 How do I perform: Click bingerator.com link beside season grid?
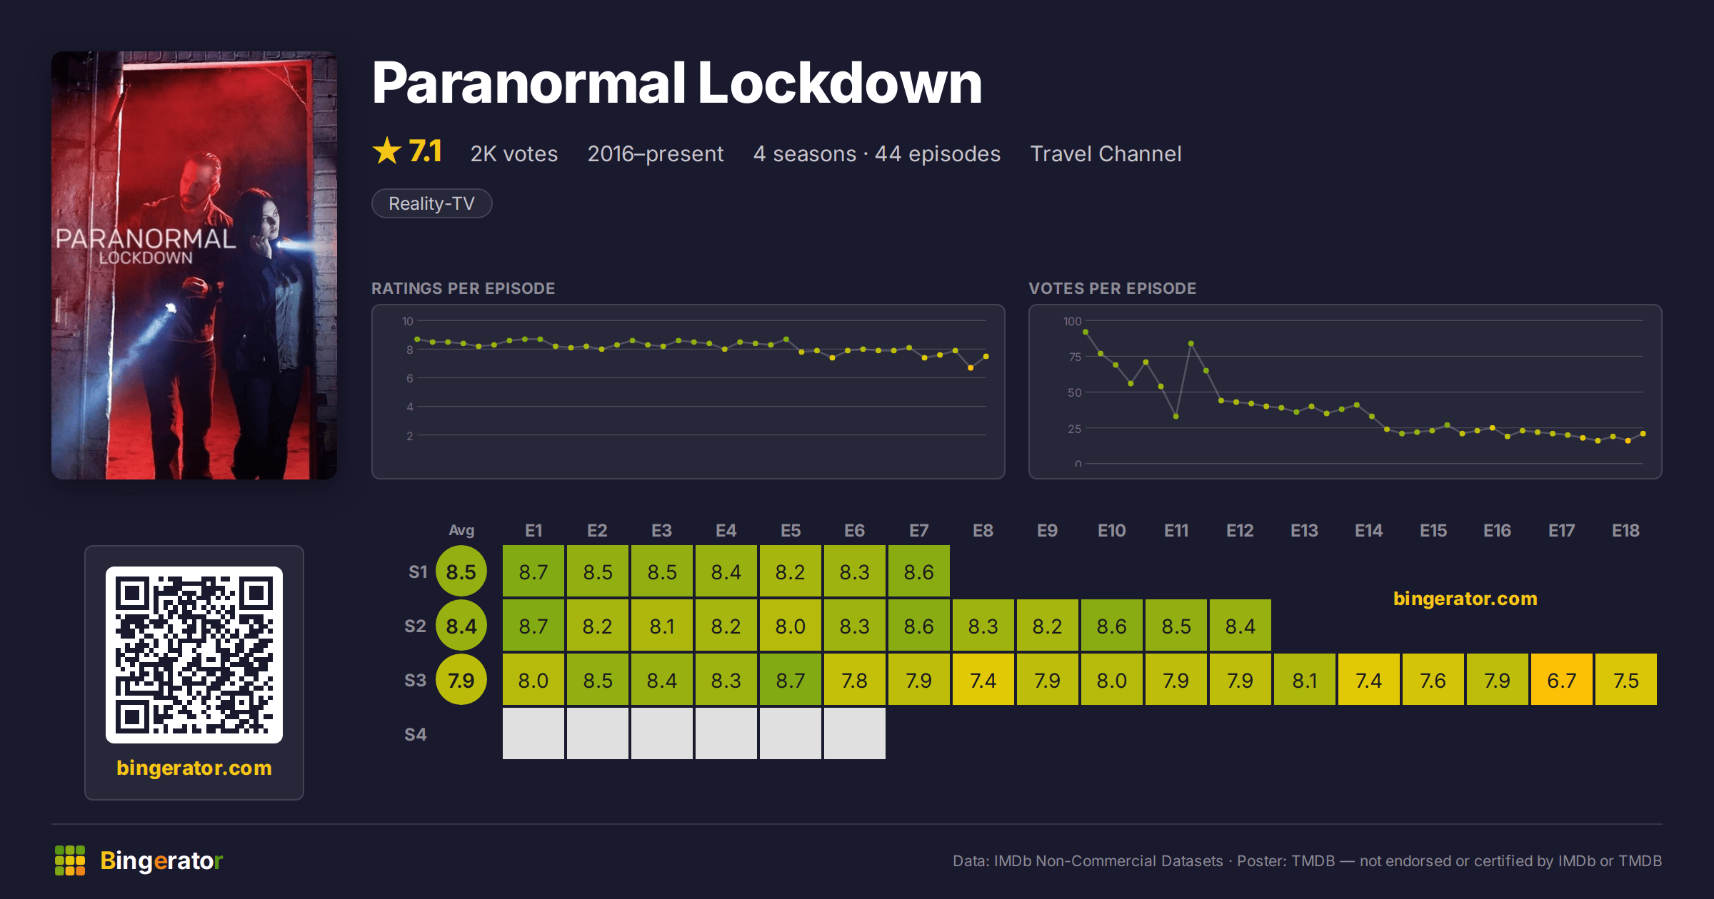[x=1465, y=599]
